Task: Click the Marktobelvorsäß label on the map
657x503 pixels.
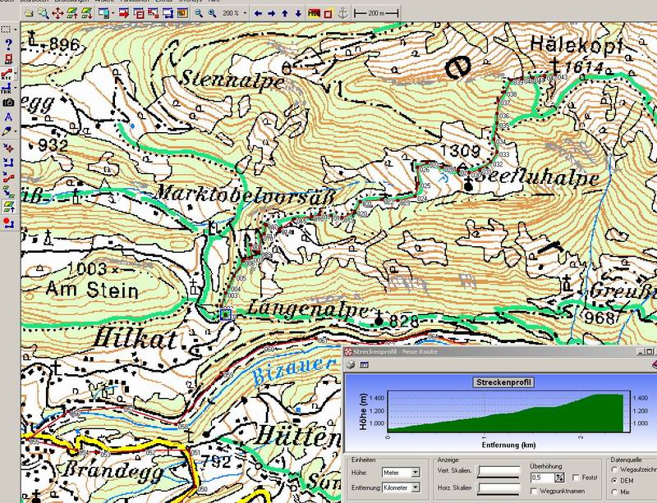Action: click(x=246, y=194)
